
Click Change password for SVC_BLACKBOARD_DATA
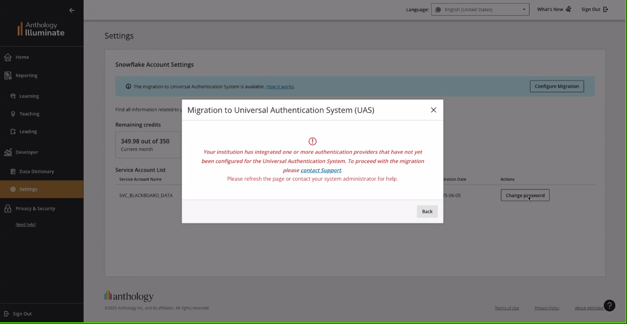pyautogui.click(x=525, y=196)
